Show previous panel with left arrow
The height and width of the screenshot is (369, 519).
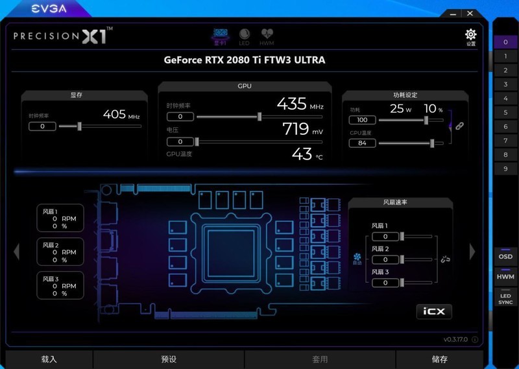tap(17, 252)
